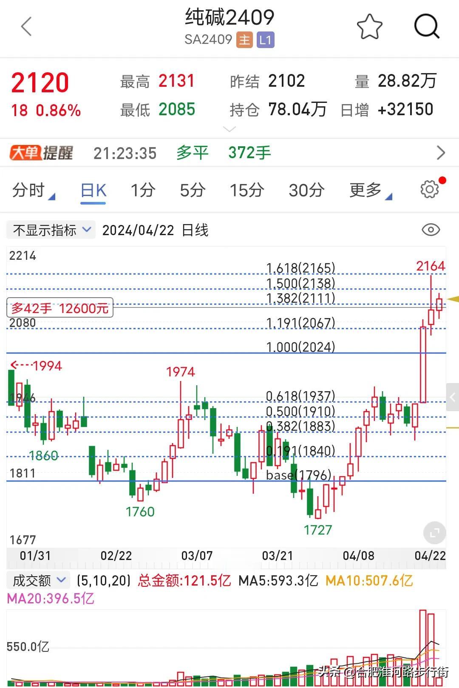
Task: Tap the L1 level badge
Action: 265,40
